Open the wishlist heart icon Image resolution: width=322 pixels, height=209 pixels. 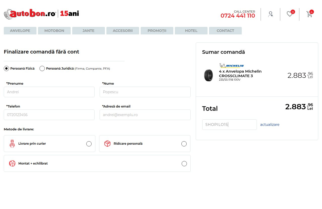[290, 14]
